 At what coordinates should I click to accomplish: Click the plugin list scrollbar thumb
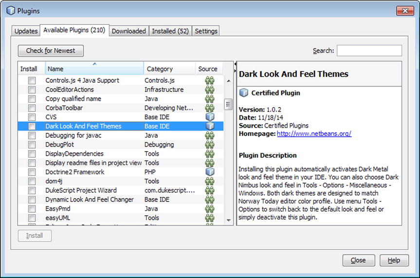click(x=228, y=105)
